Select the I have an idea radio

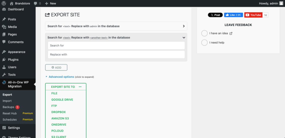click(x=204, y=33)
